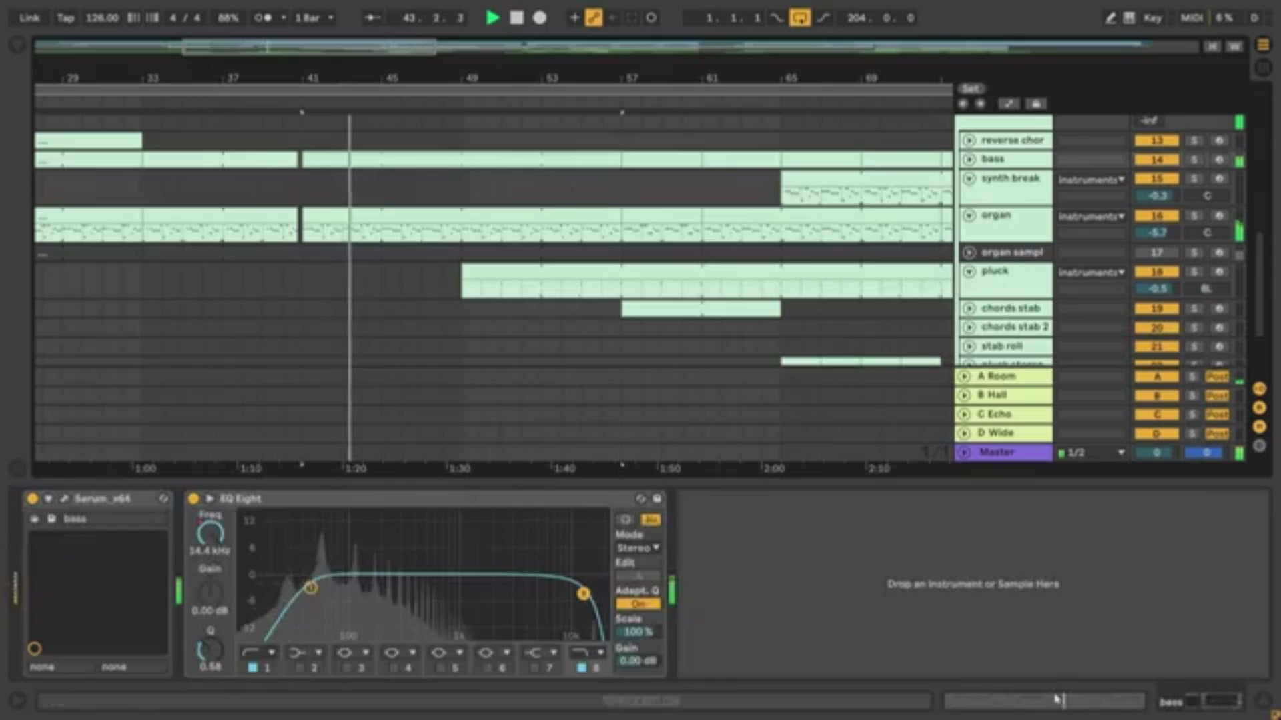Jump to previous locator arrow

(x=963, y=104)
